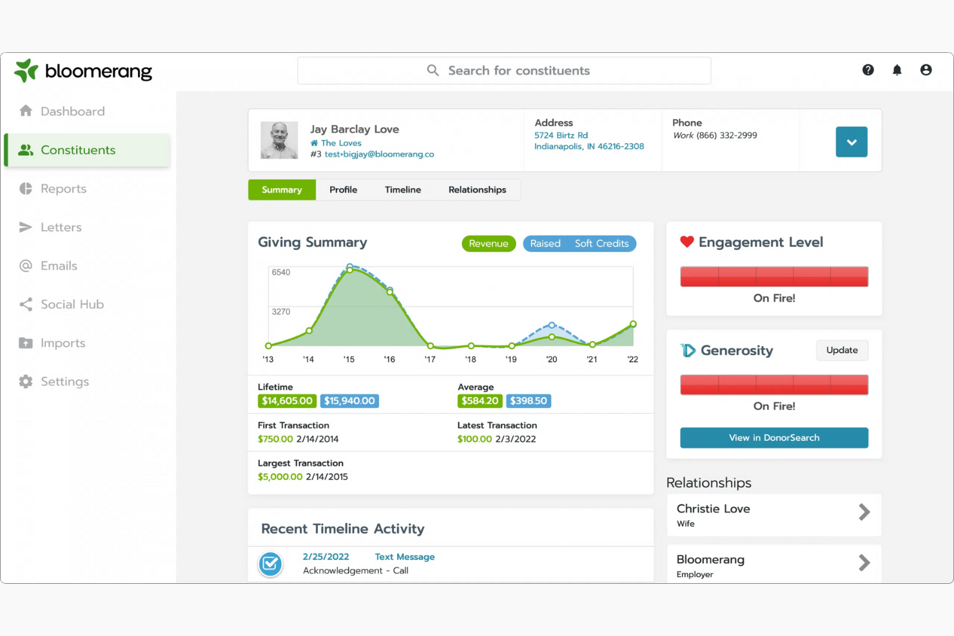The width and height of the screenshot is (954, 636).
Task: Click the Work (866) 332-2999 phone number
Action: 715,135
